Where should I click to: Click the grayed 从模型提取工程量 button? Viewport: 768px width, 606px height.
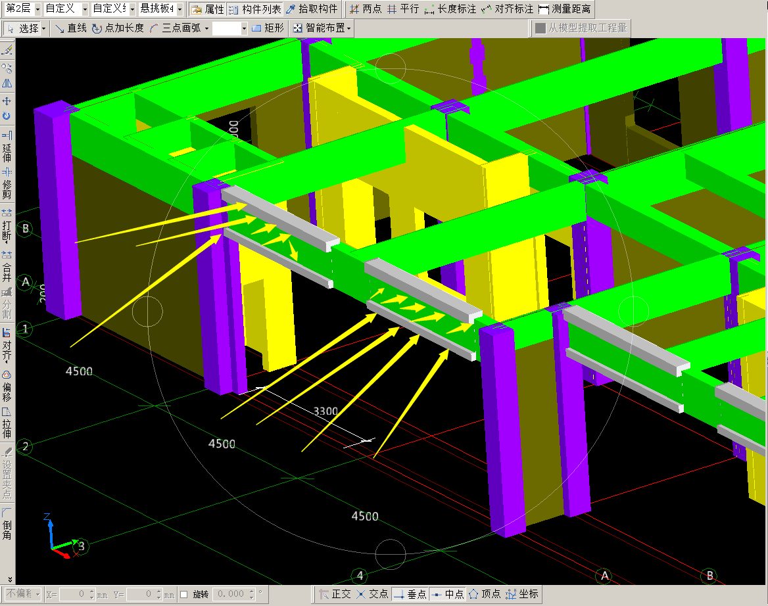pyautogui.click(x=581, y=28)
